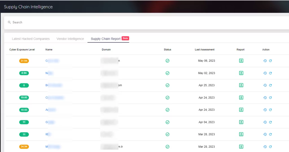Image resolution: width=289 pixels, height=152 pixels.
Task: Click the orange 34.94 exposure badge
Action: point(24,147)
